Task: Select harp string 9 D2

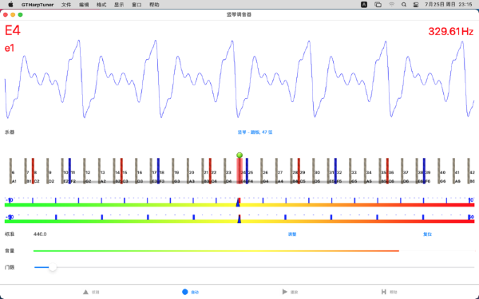Action: click(x=48, y=171)
